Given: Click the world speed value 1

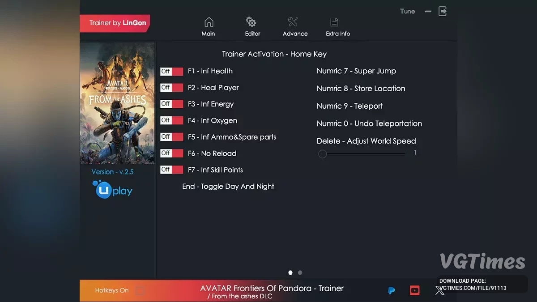Looking at the screenshot, I should click(415, 153).
